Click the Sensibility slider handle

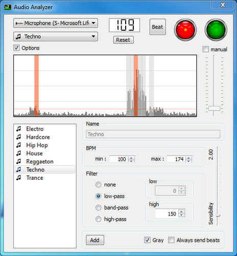[x=218, y=216]
